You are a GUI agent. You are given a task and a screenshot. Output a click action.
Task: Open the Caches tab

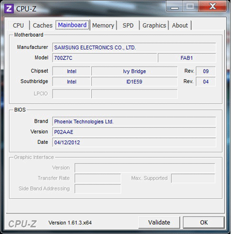point(42,25)
